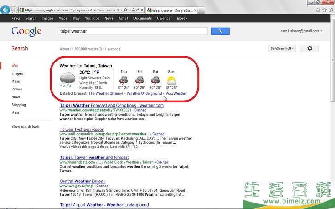Open Taipei, Taiwan weather and forecast result
Image resolution: width=335 pixels, height=209 pixels.
(94, 158)
